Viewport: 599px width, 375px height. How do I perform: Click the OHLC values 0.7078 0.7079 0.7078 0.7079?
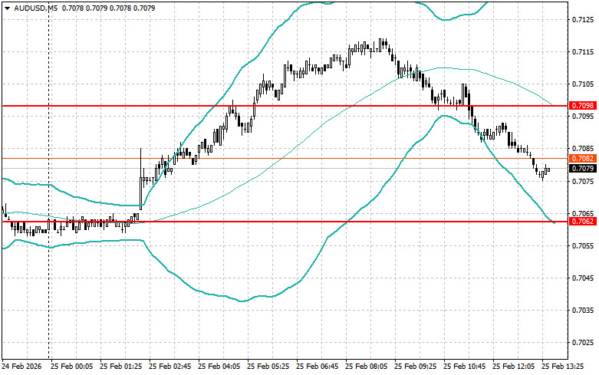point(108,8)
